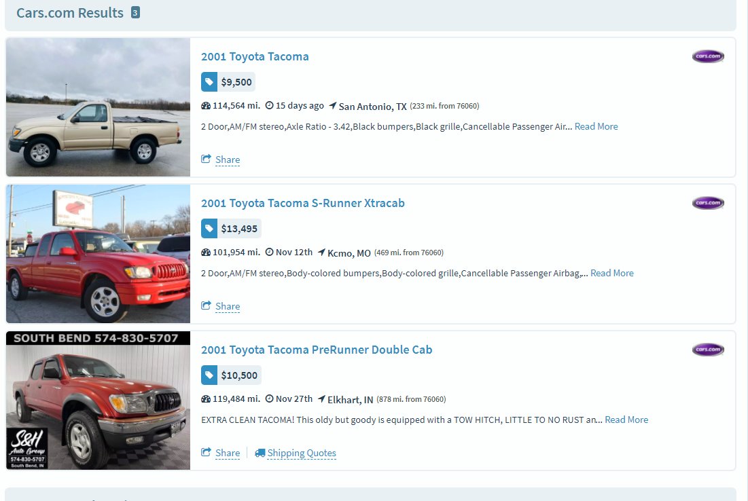Click the Kcmo, MO location text
This screenshot has height=501, width=748.
tap(349, 253)
